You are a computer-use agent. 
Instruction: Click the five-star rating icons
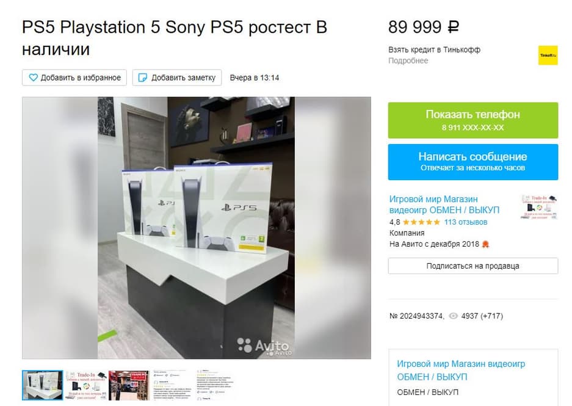click(x=422, y=222)
